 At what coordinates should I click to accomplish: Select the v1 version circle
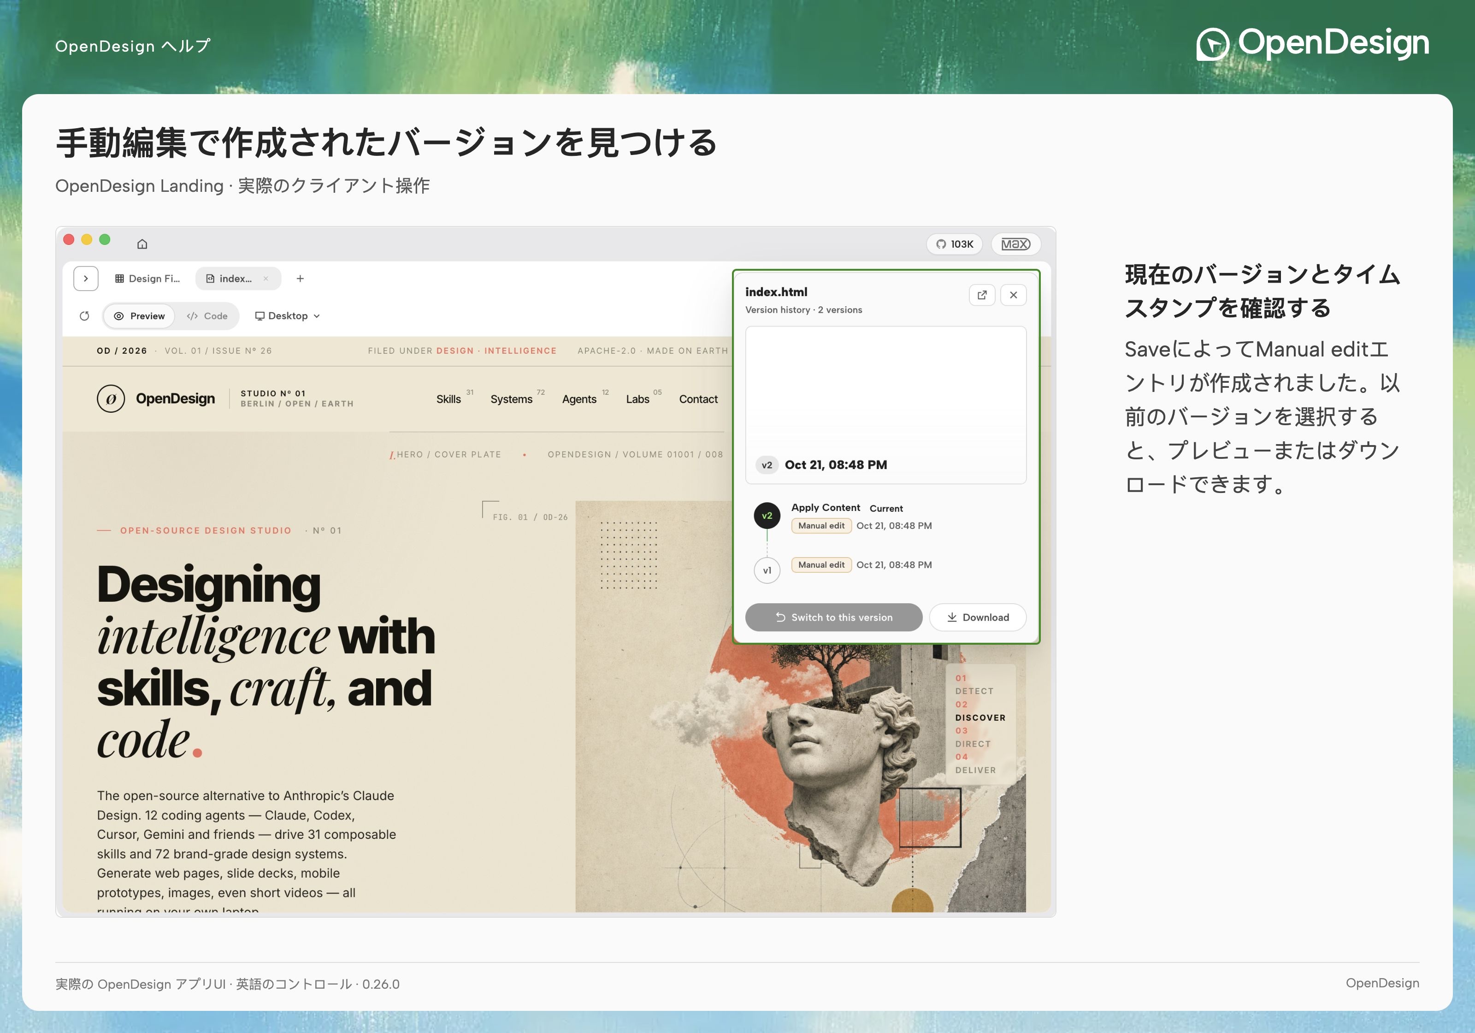[x=767, y=570]
